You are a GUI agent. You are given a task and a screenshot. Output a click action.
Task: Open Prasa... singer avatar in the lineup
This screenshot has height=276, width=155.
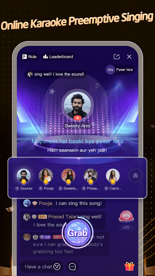(x=91, y=176)
